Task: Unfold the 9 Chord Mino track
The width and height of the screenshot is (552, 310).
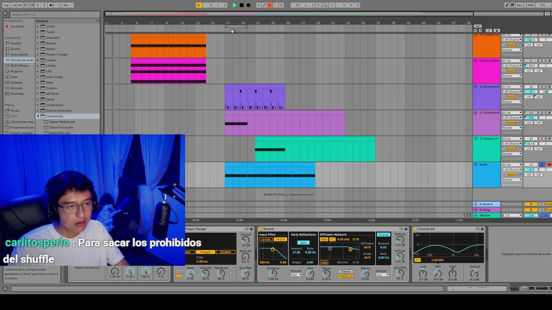Action: tap(476, 61)
